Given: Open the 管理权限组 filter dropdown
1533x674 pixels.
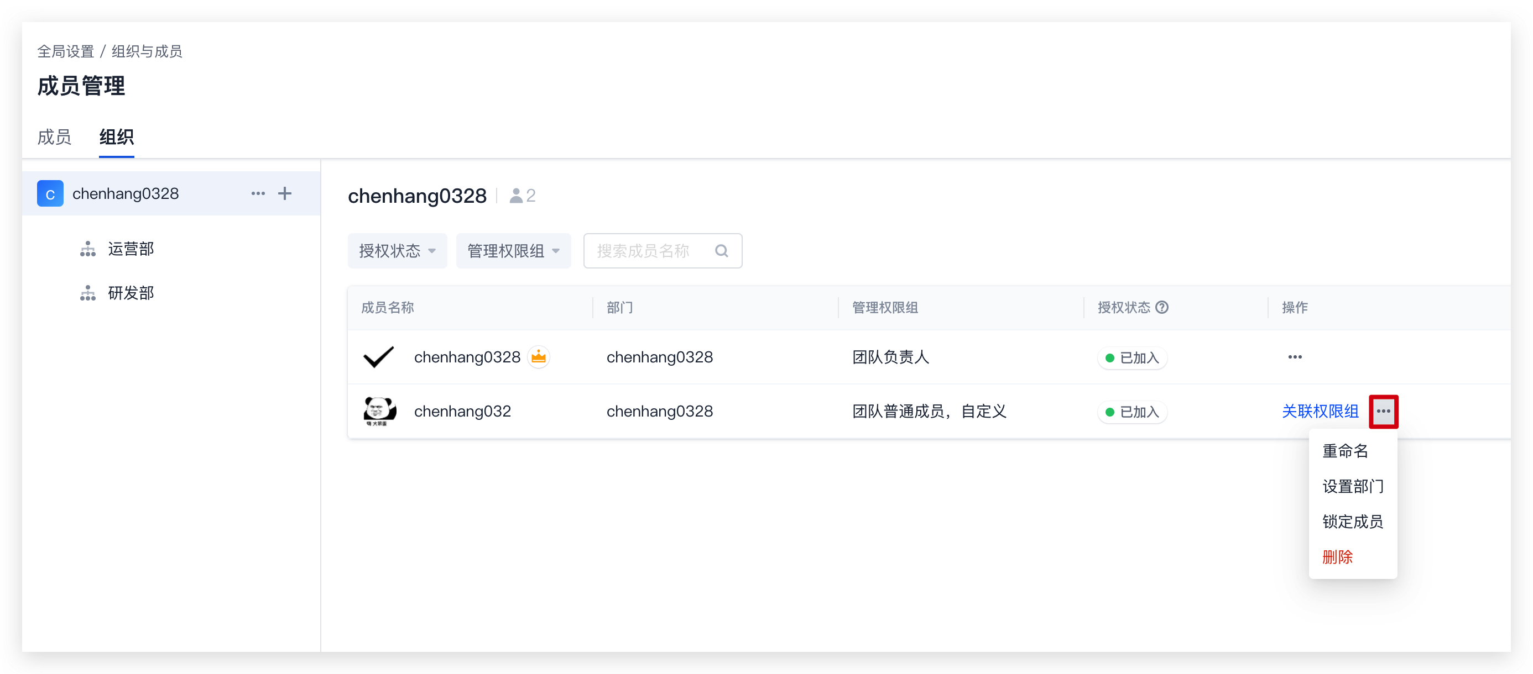Looking at the screenshot, I should [513, 251].
